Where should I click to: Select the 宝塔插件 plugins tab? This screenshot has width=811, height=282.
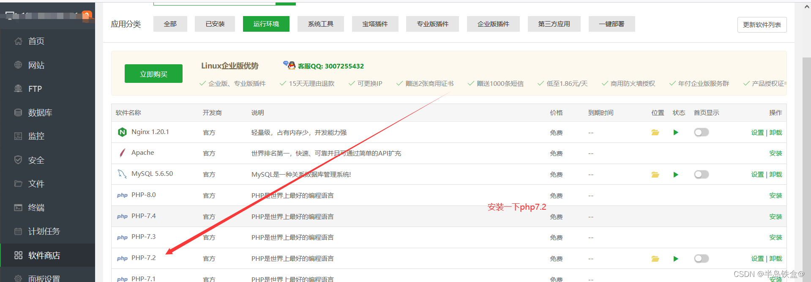tap(375, 24)
